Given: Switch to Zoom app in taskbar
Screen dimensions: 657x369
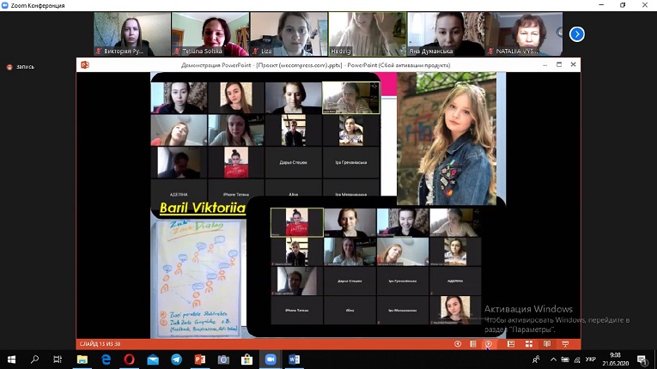Looking at the screenshot, I should [271, 360].
